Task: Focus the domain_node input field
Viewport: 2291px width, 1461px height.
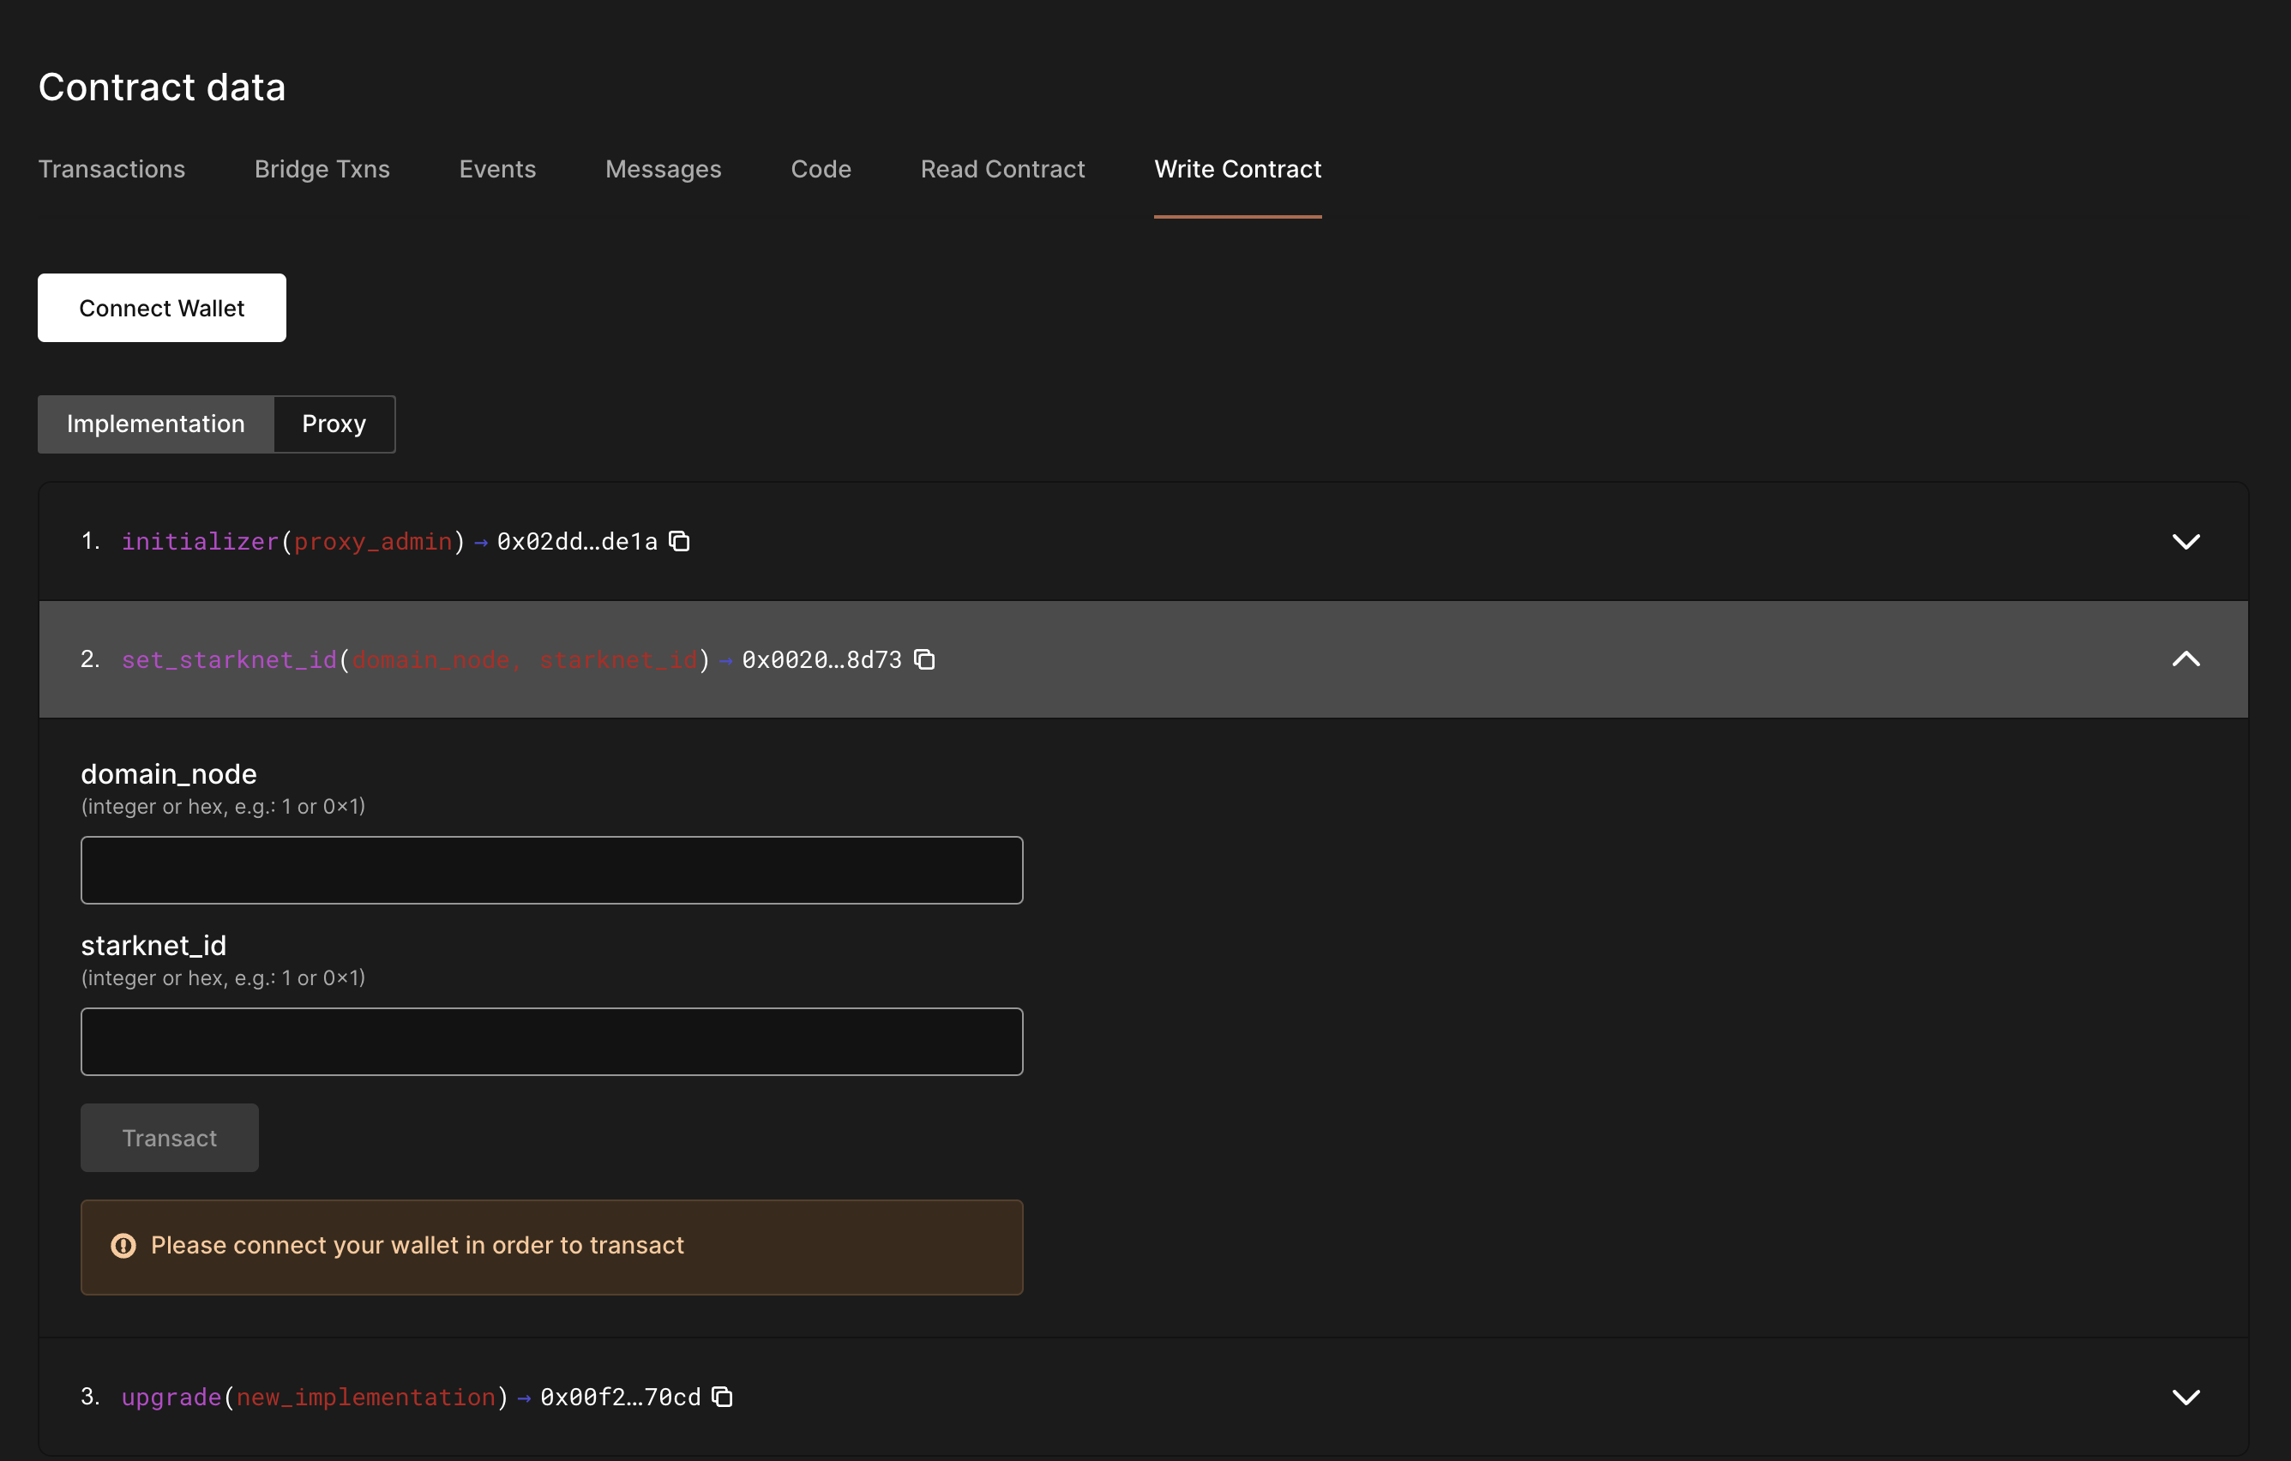Action: [552, 870]
